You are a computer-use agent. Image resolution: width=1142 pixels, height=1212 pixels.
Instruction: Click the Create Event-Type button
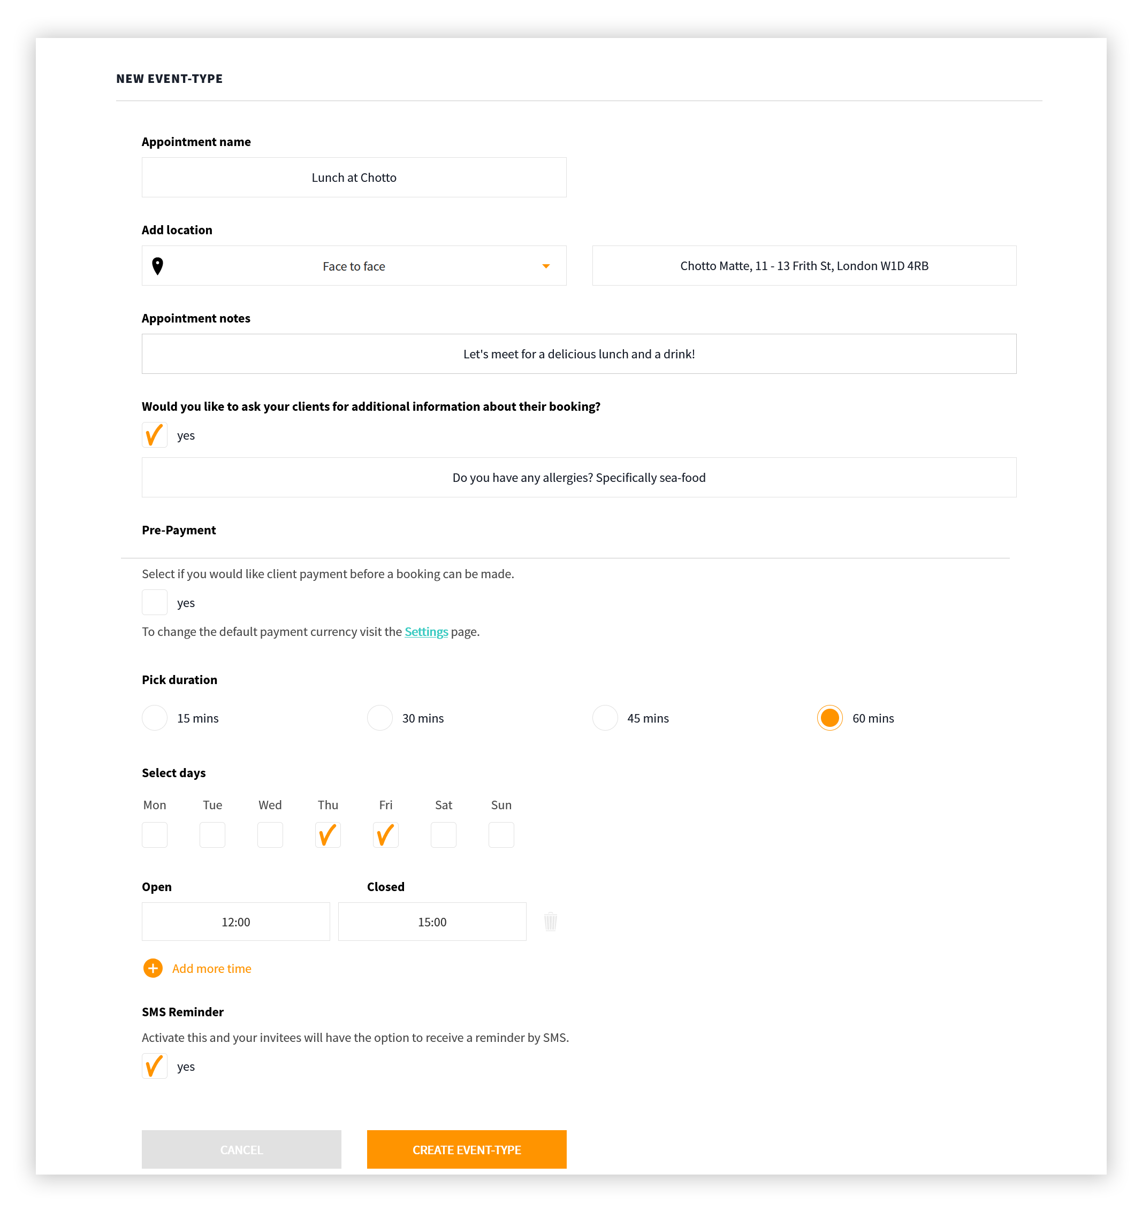467,1149
